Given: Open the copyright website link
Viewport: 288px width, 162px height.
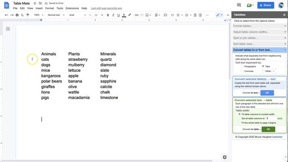Looking at the screenshot, I should click(277, 137).
